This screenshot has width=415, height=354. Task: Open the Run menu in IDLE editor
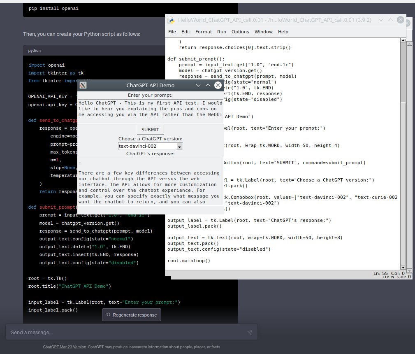tap(222, 32)
